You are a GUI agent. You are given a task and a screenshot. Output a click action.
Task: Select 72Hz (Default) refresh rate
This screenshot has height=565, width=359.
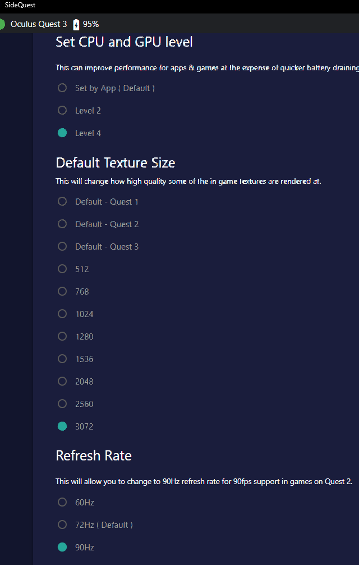tap(62, 525)
